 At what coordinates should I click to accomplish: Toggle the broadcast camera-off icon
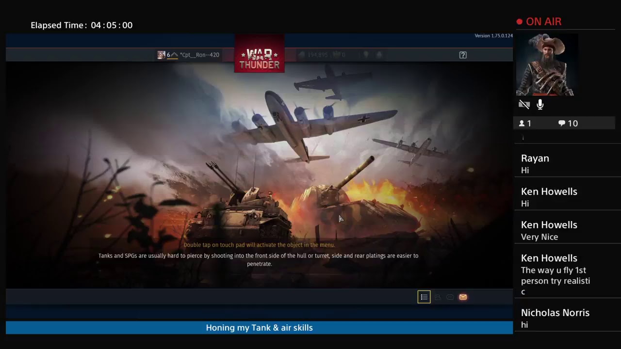pos(524,104)
